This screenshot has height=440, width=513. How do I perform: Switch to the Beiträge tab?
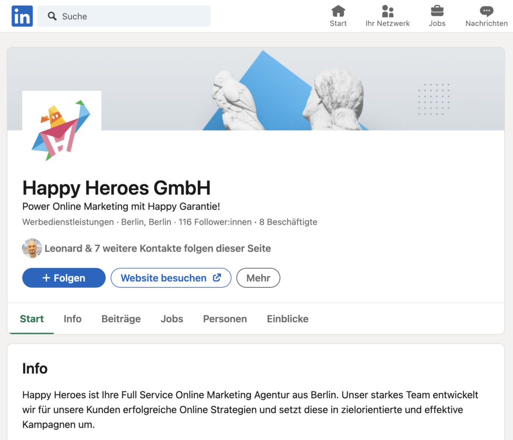(x=121, y=319)
